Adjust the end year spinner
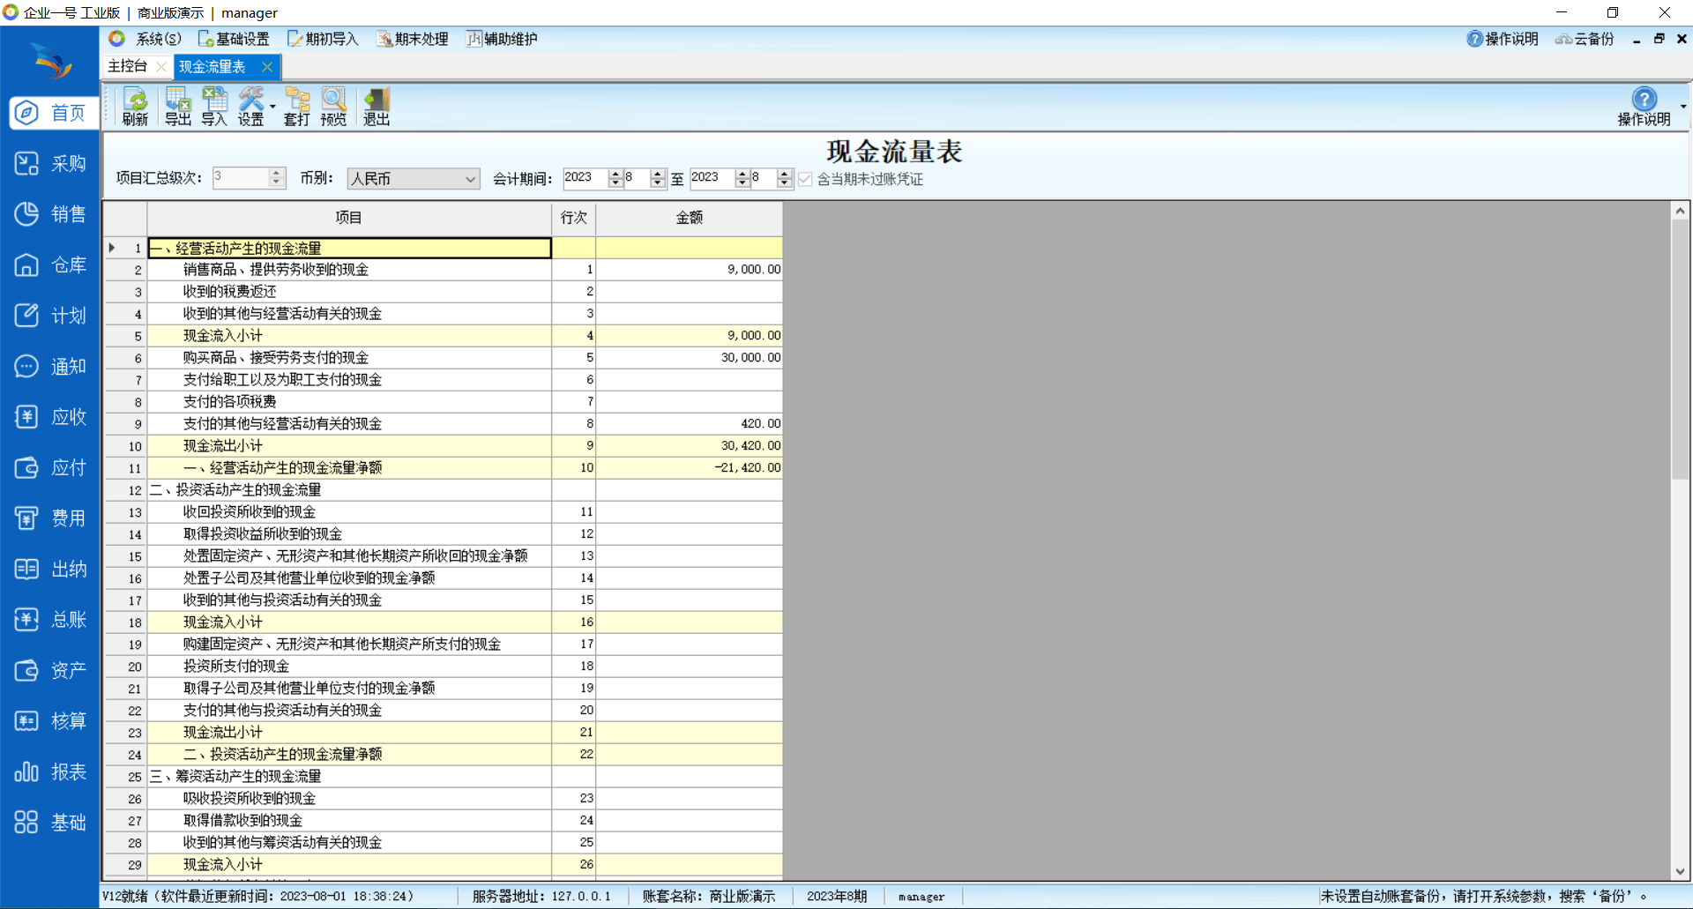1693x909 pixels. [x=742, y=178]
